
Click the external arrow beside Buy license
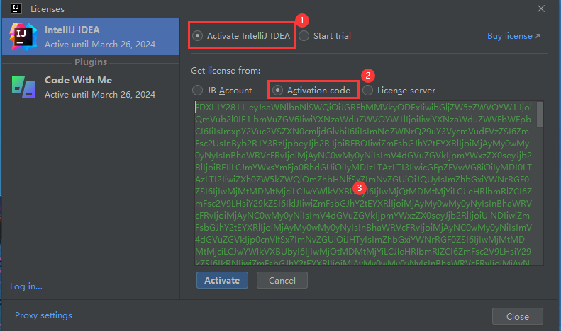537,36
